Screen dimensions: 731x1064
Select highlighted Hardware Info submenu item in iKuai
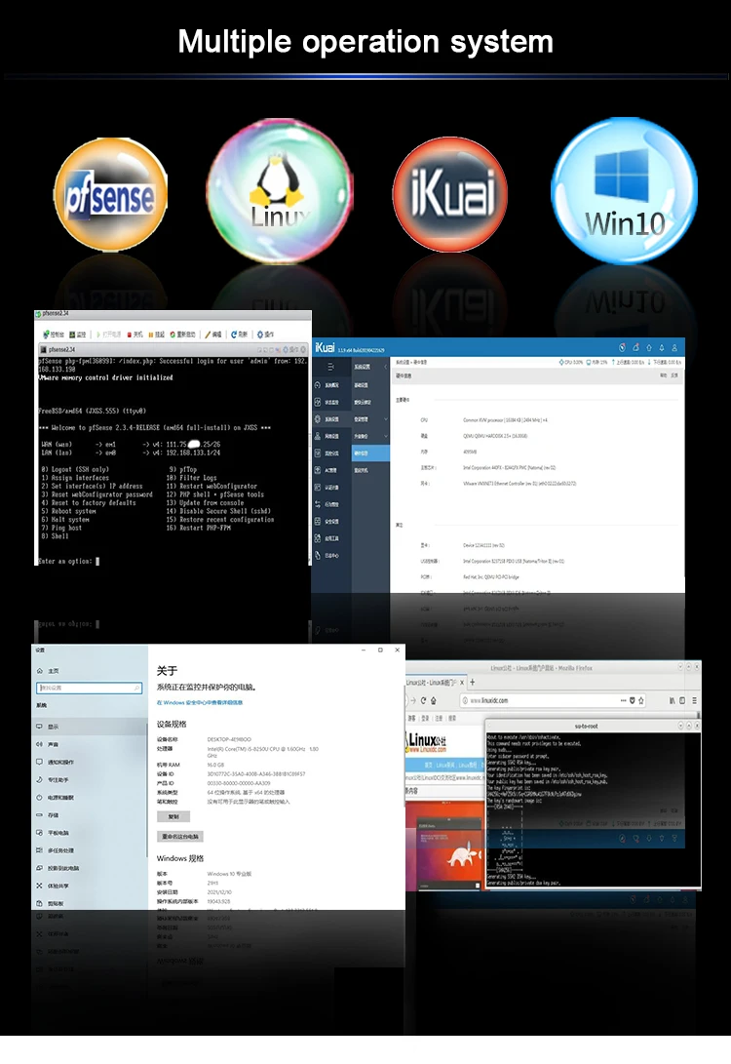click(x=370, y=453)
